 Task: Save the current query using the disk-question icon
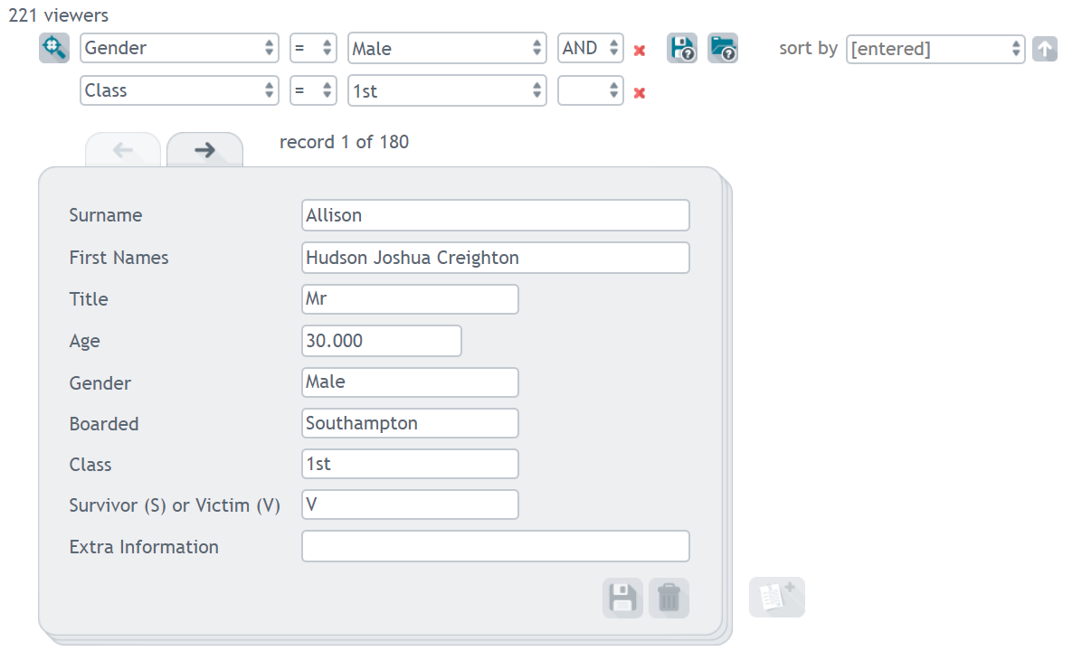(x=682, y=48)
